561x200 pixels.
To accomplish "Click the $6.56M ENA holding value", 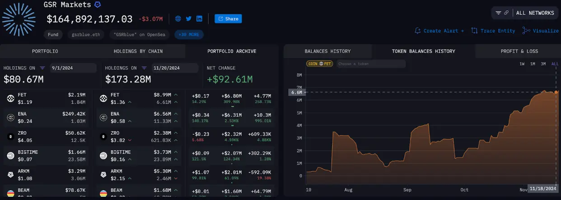I will point(163,114).
